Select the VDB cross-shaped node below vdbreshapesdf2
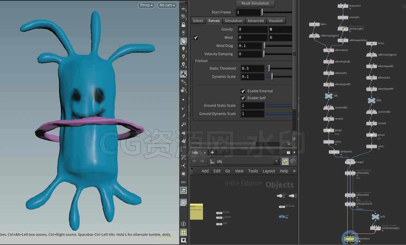Screen dimensions: 406x245 (x=329, y=96)
